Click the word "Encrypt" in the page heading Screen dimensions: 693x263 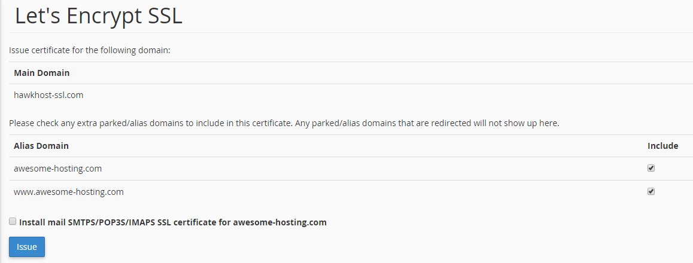click(105, 16)
